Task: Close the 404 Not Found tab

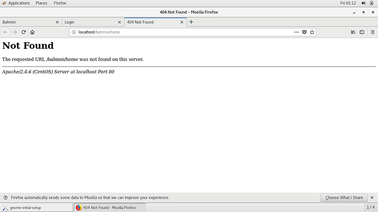Action: (x=182, y=22)
